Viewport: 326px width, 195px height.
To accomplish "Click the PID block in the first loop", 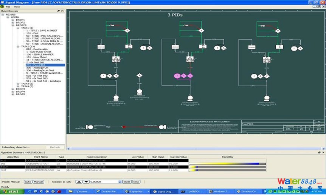I will [116, 59].
